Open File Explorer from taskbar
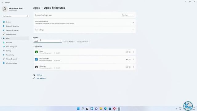197x111 pixels. coord(101,109)
